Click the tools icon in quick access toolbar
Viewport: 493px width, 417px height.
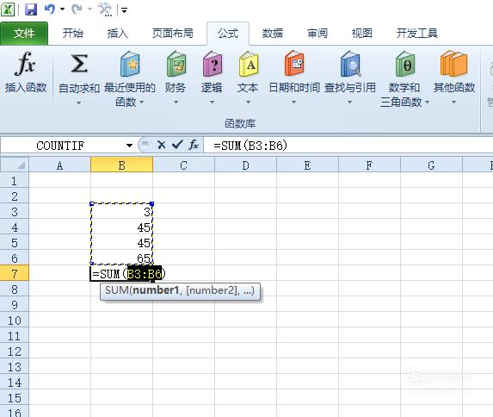coord(105,9)
